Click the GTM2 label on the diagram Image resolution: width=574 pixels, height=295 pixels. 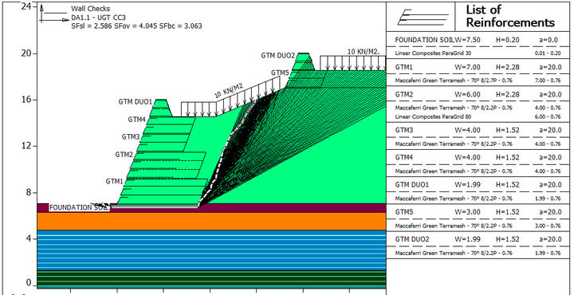pos(124,155)
